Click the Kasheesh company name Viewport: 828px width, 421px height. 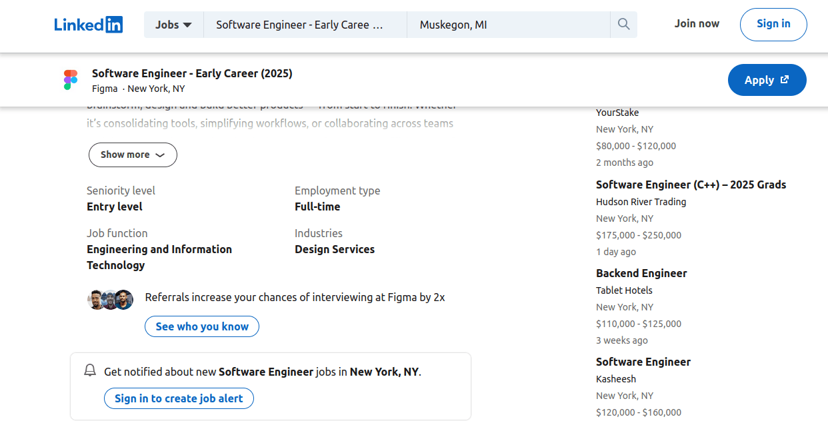[616, 379]
